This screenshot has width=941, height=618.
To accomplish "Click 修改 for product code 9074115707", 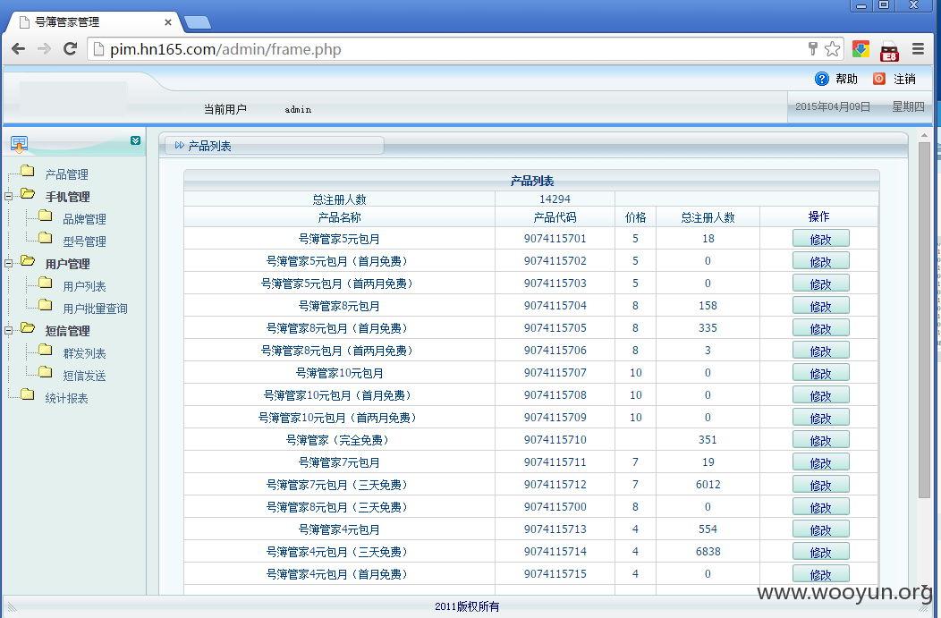I will pos(820,373).
